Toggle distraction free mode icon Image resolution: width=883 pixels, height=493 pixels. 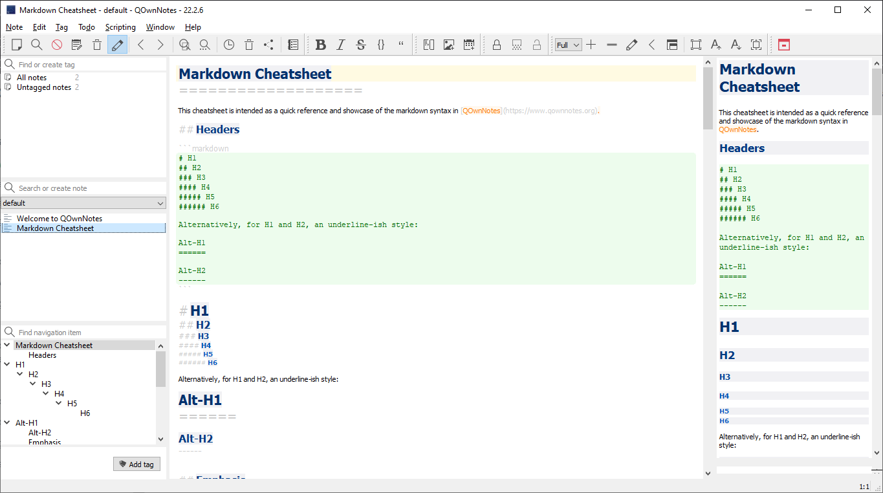click(696, 45)
